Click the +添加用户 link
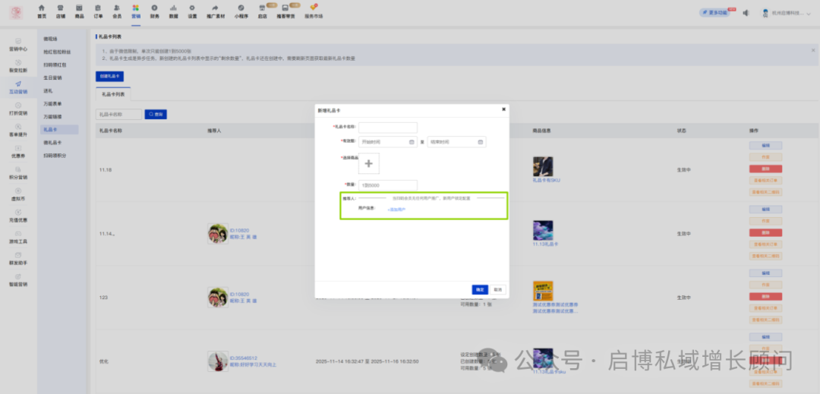 396,209
